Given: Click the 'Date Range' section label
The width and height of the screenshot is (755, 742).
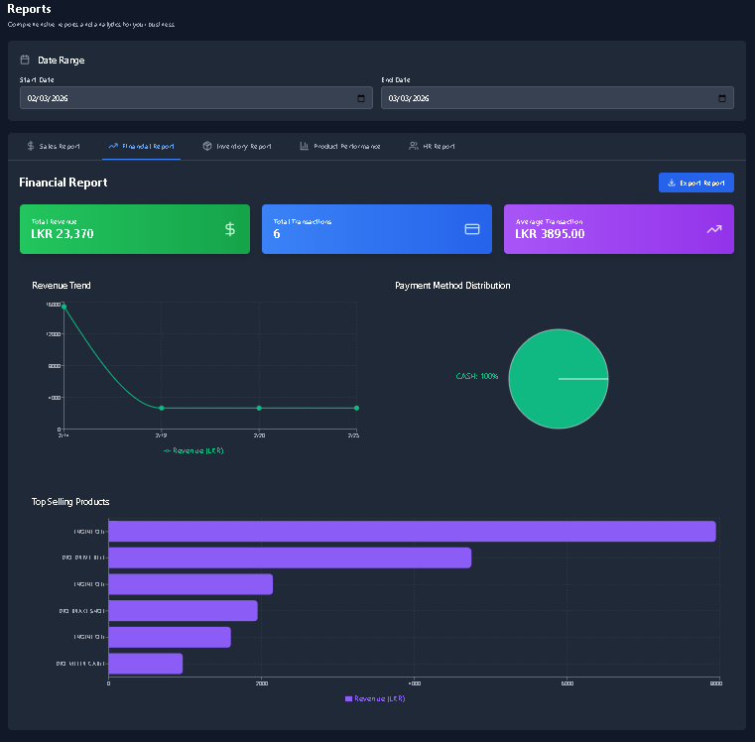Looking at the screenshot, I should point(62,61).
